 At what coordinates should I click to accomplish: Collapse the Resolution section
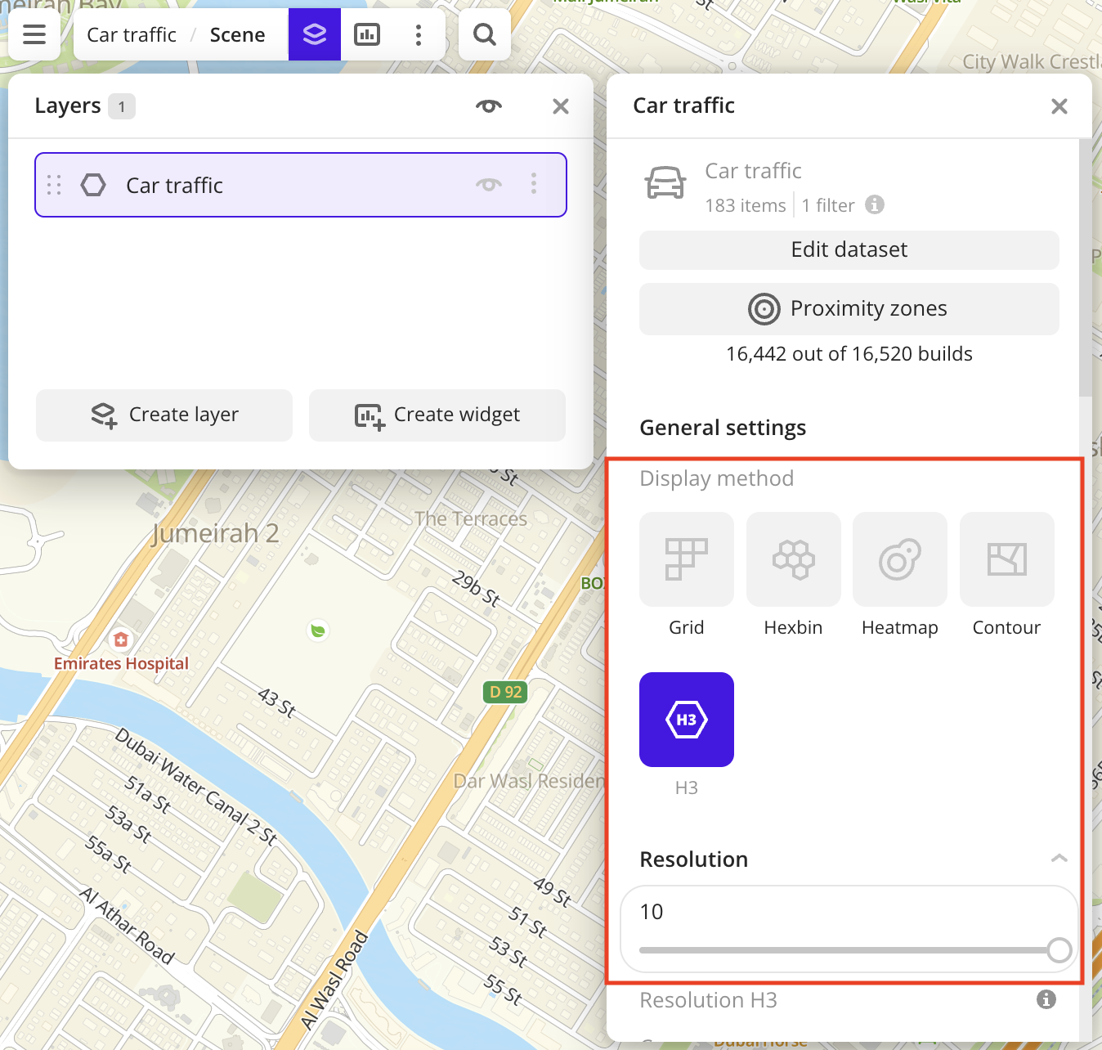point(1059,859)
